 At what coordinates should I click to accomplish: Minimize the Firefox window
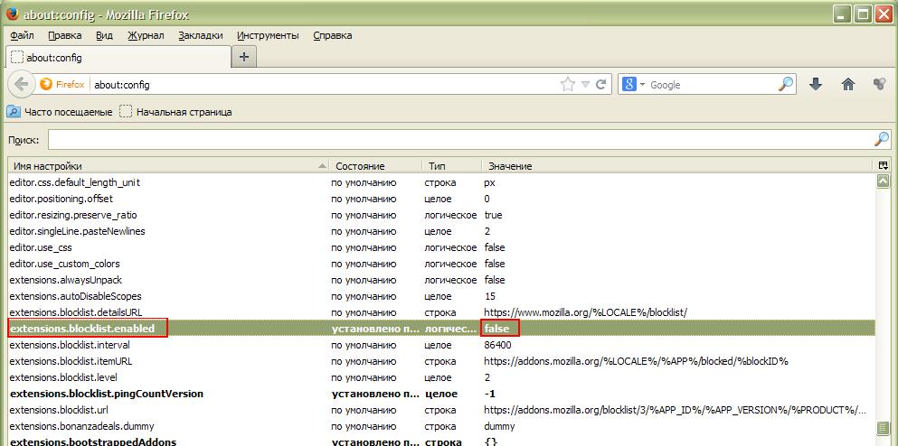point(842,14)
